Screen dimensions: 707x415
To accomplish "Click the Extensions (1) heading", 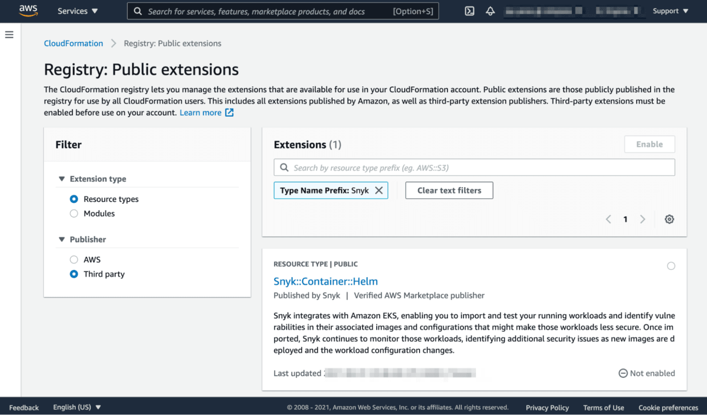I will [x=307, y=145].
